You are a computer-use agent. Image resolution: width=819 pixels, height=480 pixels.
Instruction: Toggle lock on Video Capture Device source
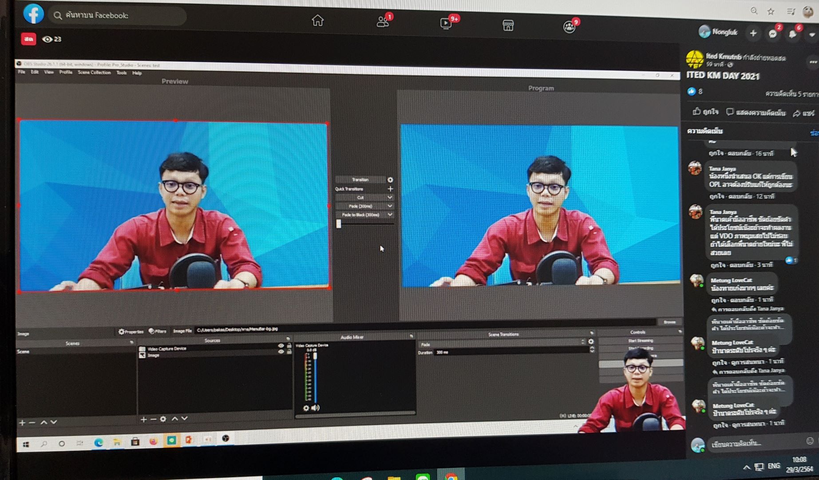point(289,345)
